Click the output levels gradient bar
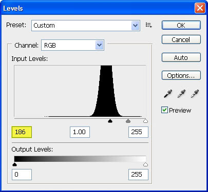Image resolution: width=208 pixels, height=192 pixels. pos(80,159)
